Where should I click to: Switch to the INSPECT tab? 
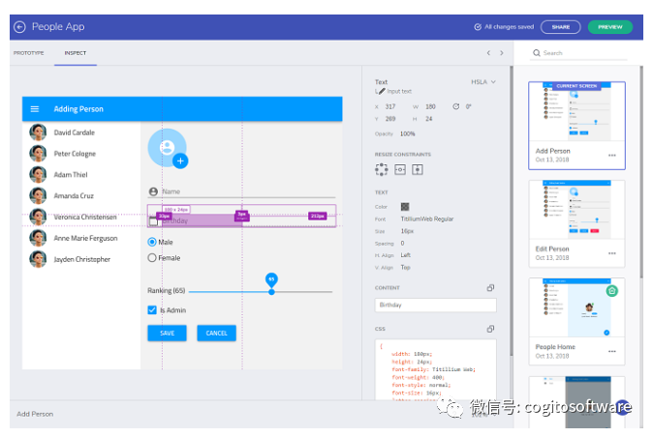coord(76,53)
